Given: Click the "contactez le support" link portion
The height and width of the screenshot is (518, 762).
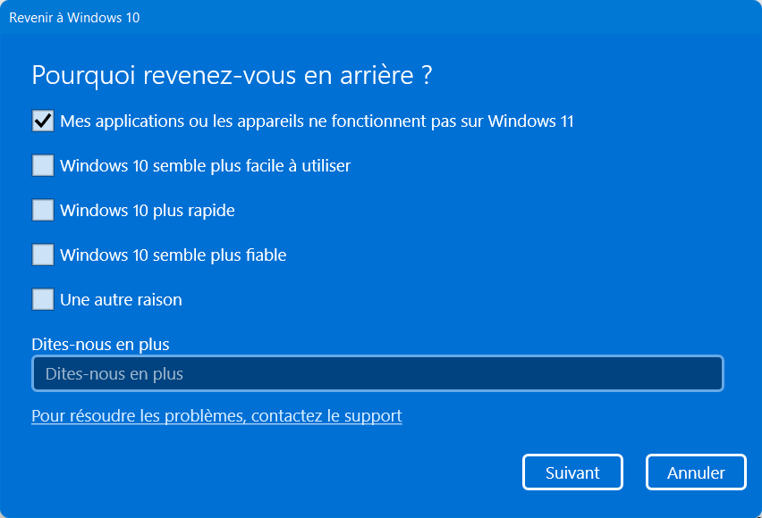Looking at the screenshot, I should click(x=326, y=416).
